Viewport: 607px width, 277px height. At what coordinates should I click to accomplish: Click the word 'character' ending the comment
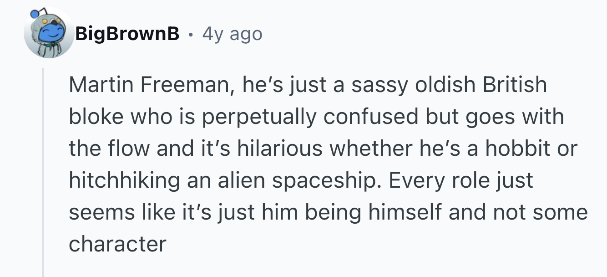118,244
